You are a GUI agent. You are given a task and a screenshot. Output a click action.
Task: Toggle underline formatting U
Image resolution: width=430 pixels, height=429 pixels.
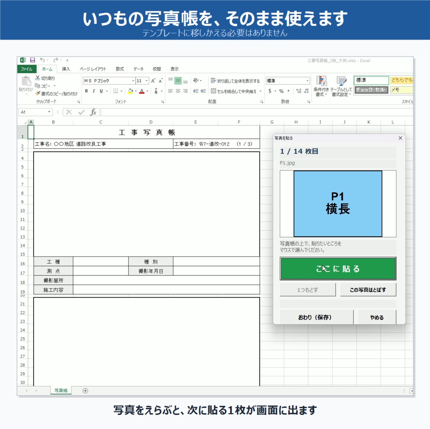(x=101, y=91)
